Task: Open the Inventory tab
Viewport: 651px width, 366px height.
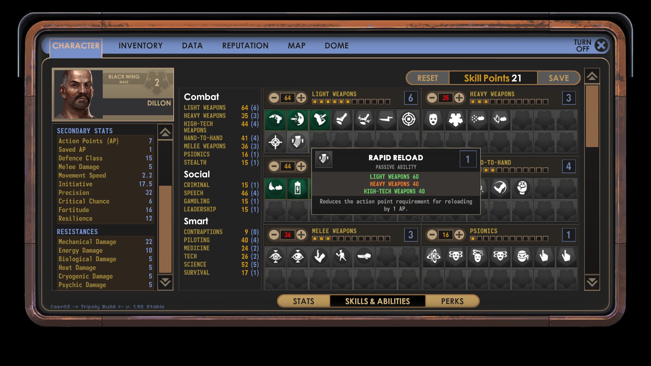Action: [x=140, y=46]
